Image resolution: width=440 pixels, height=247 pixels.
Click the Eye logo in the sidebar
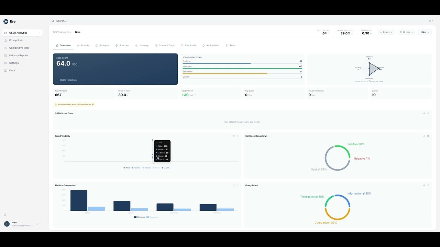[6, 21]
